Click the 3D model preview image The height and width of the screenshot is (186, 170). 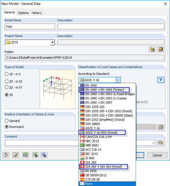pyautogui.click(x=58, y=89)
